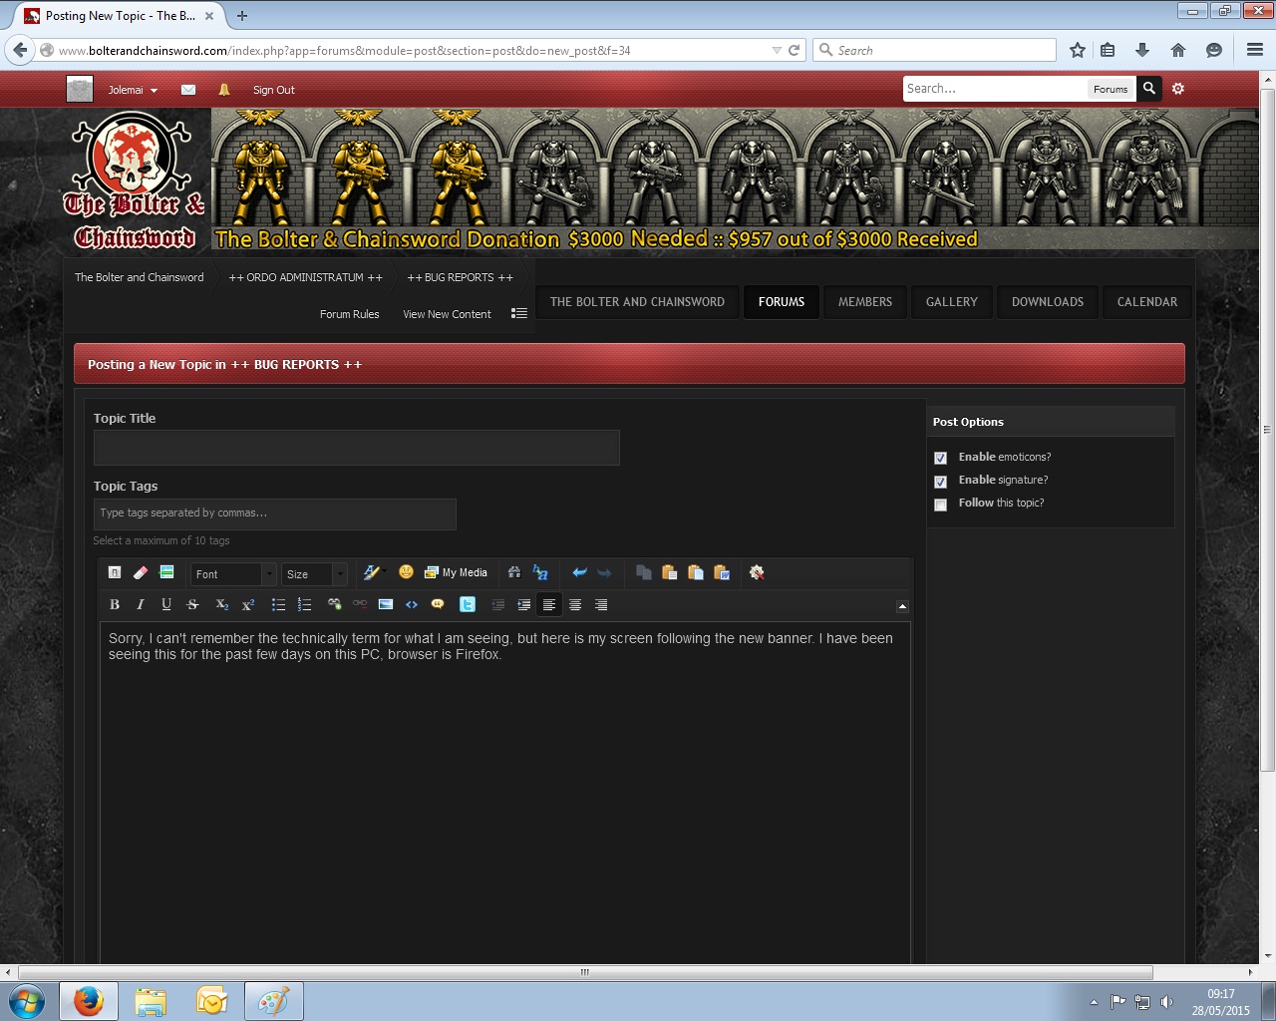Click the strikethrough formatting icon
Screen dimensions: 1276x1021
(193, 604)
